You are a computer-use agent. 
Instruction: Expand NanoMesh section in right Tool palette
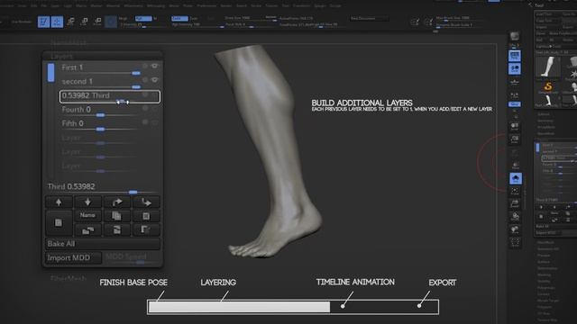[x=546, y=134]
